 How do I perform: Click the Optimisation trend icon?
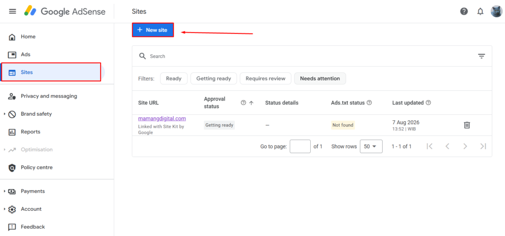[12, 150]
